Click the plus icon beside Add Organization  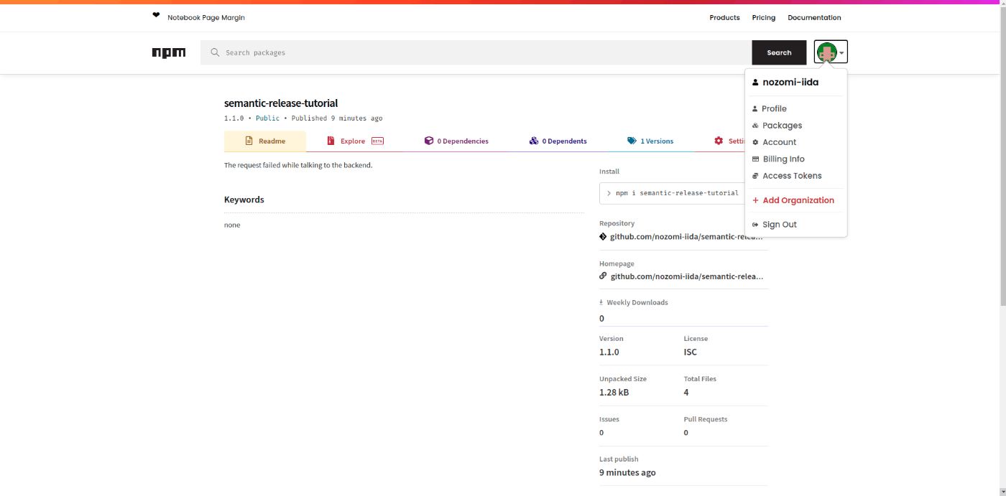pyautogui.click(x=755, y=200)
